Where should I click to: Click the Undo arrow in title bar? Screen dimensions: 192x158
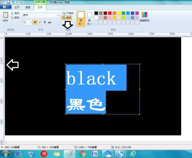point(13,2)
